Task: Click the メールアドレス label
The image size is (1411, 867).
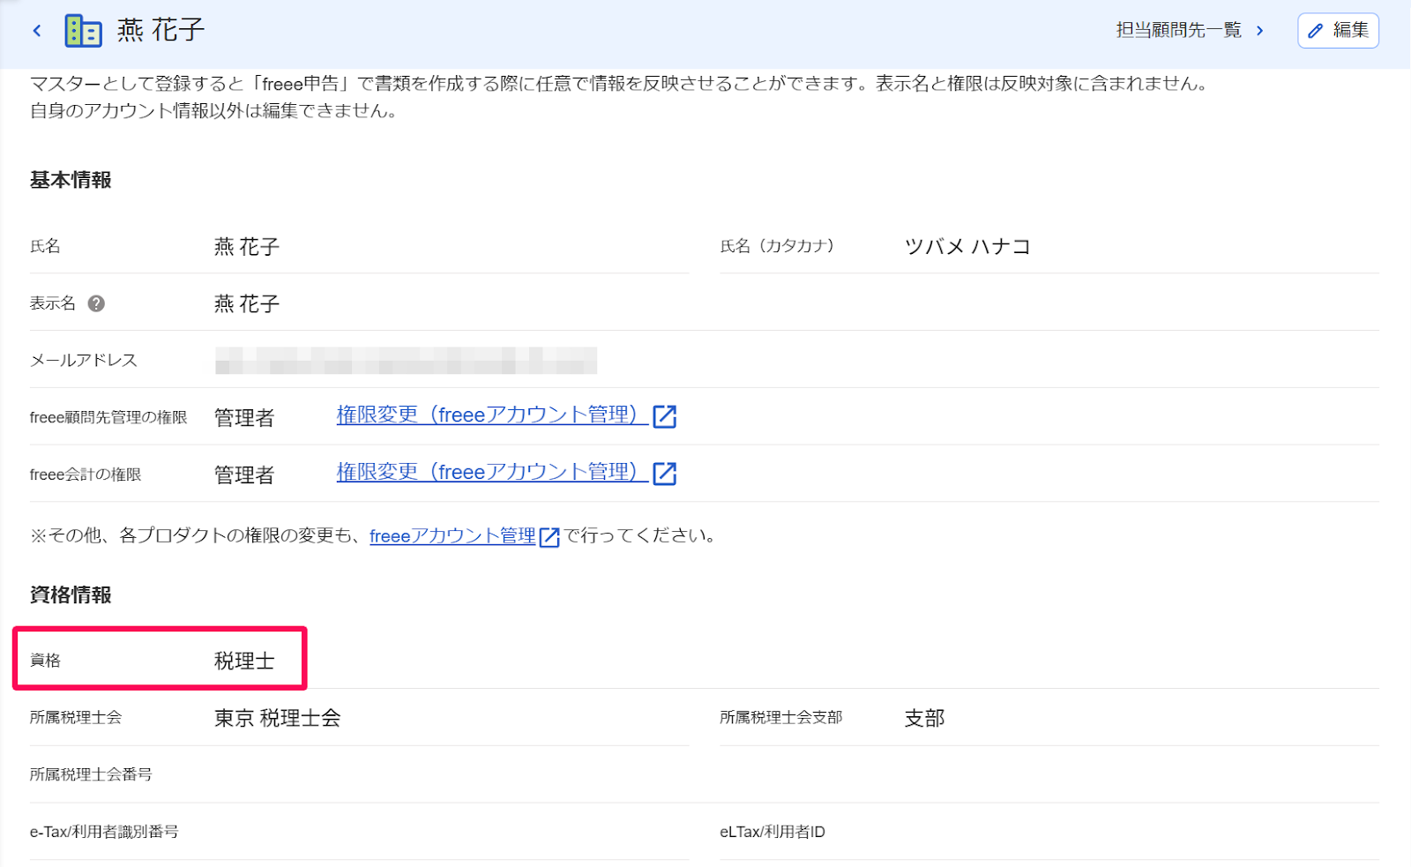Action: coord(84,360)
